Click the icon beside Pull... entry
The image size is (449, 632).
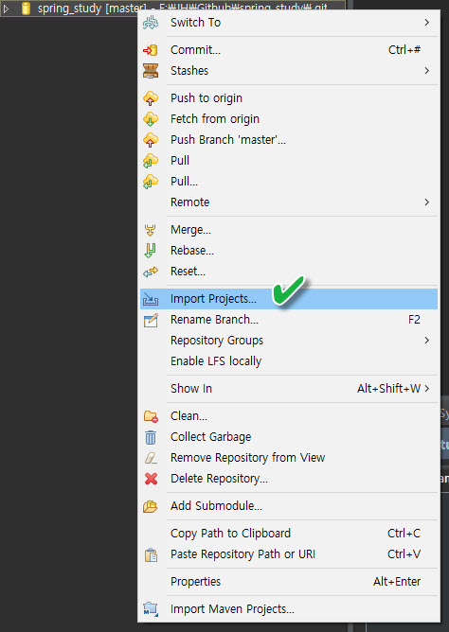[x=151, y=182]
